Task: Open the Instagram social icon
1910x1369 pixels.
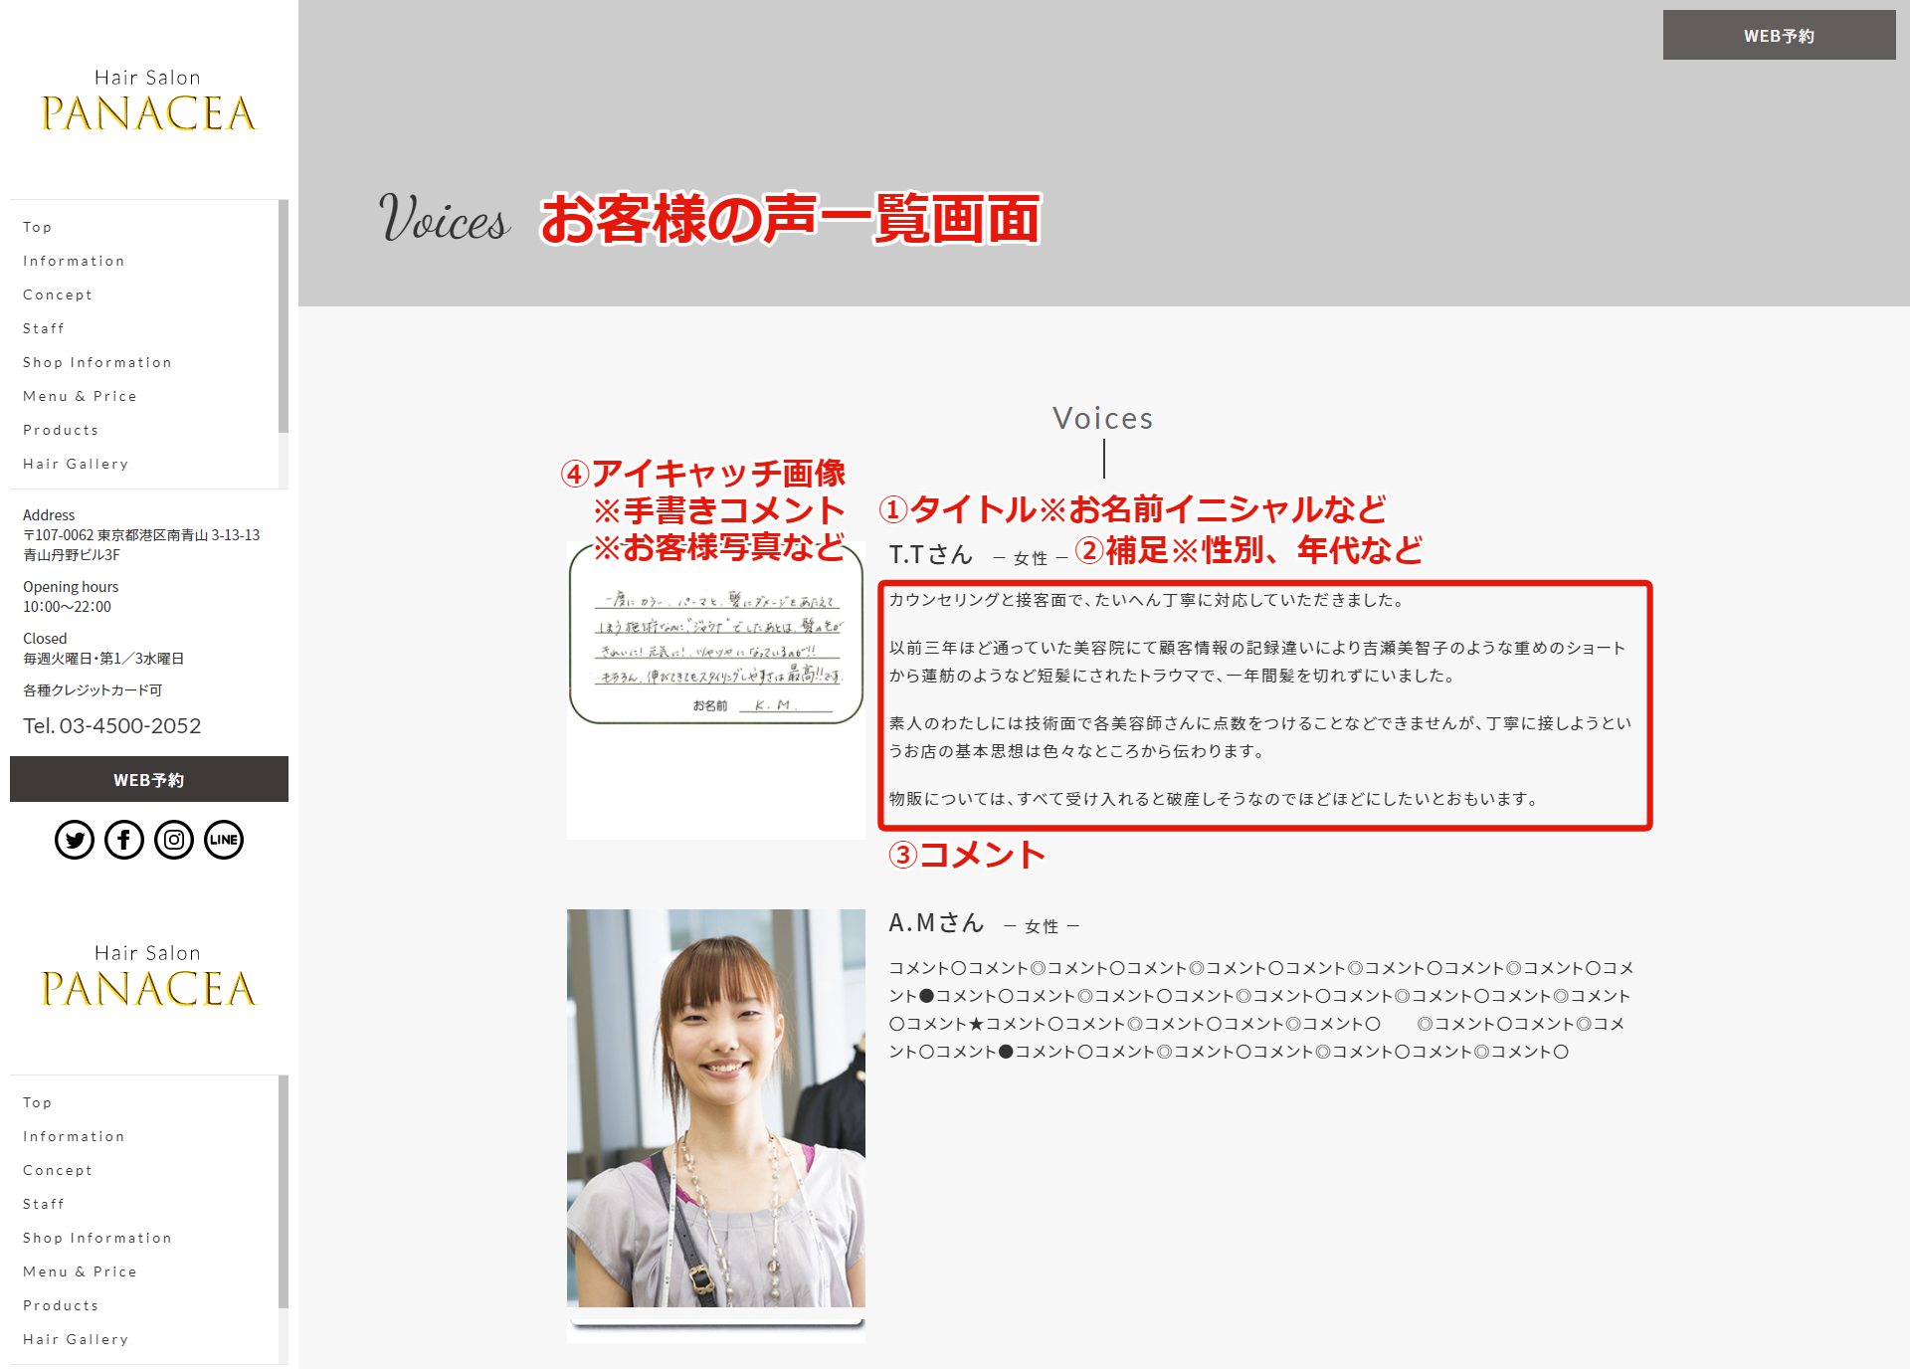Action: pos(174,840)
